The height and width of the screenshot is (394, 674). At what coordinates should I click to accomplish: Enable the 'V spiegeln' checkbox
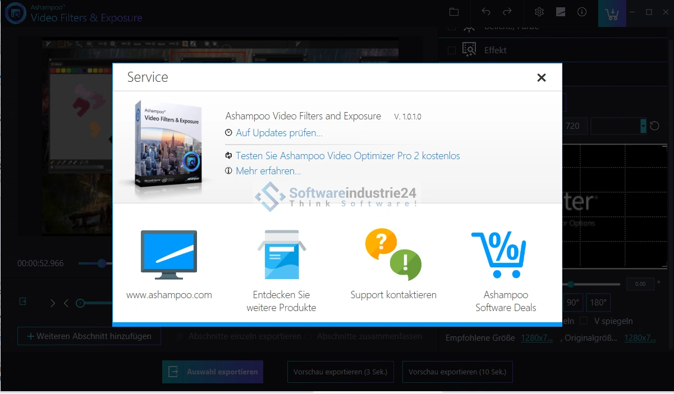click(584, 321)
